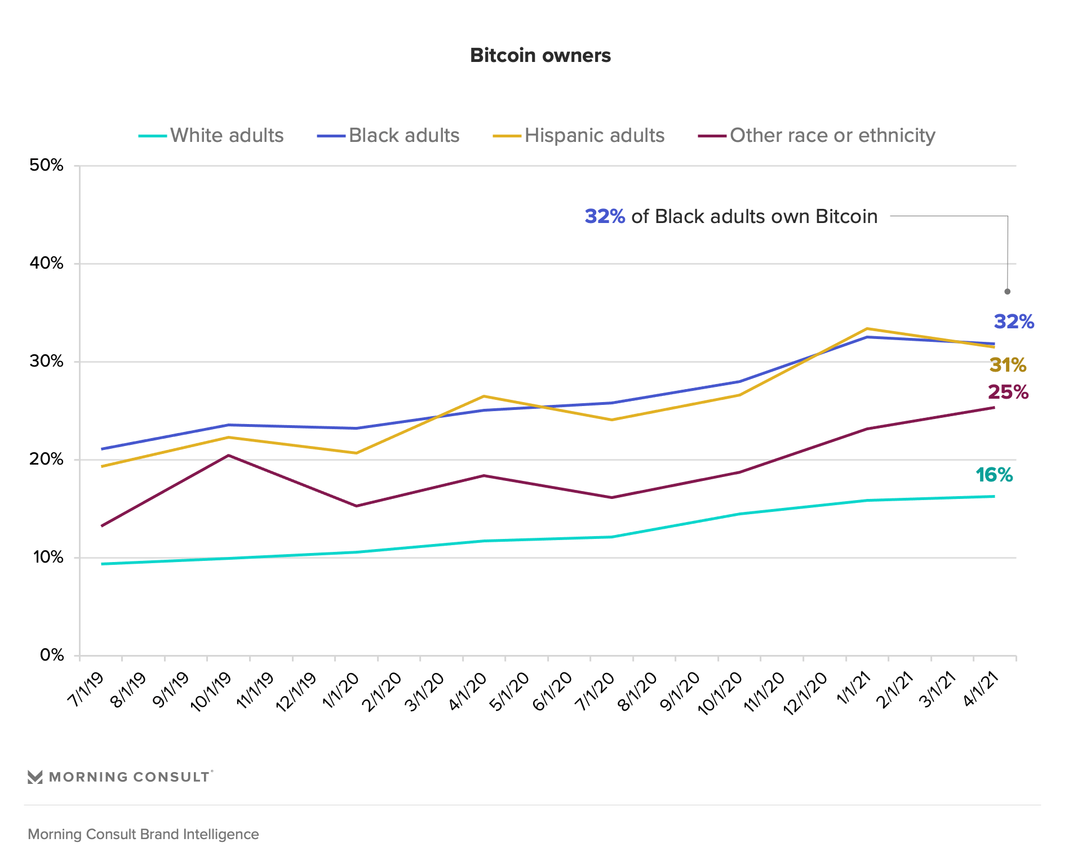This screenshot has height=865, width=1082.
Task: Click the blue 32% end label
Action: pos(1013,322)
